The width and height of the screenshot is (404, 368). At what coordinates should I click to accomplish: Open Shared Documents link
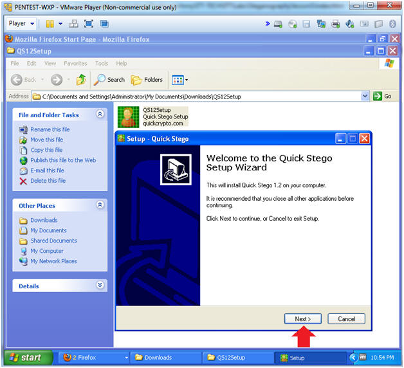coord(53,241)
